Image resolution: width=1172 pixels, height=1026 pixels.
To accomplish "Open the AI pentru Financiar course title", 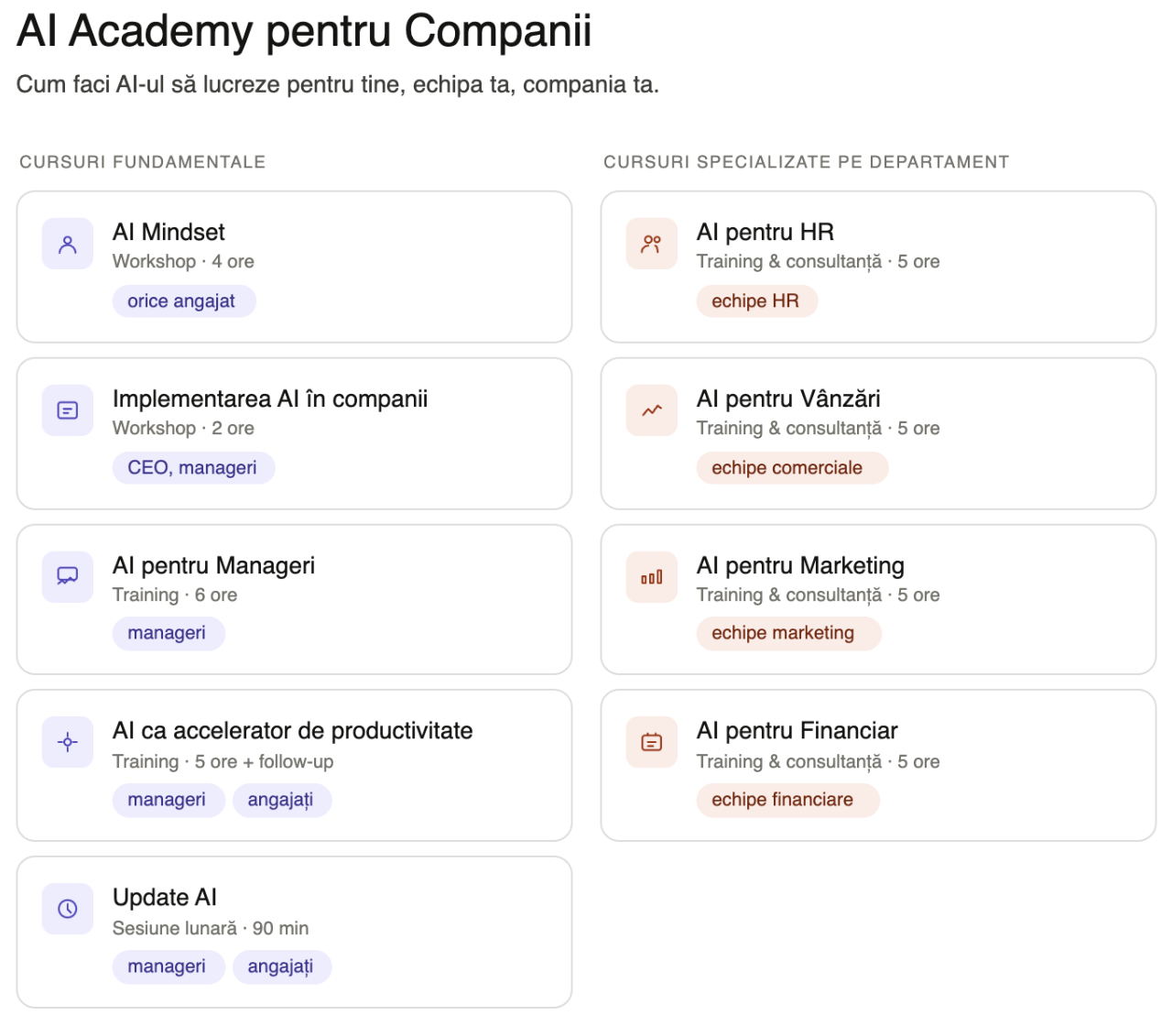I will click(798, 731).
